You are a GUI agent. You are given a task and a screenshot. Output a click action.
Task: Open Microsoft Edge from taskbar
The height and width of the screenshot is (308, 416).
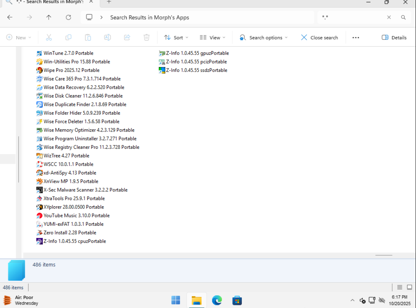(x=217, y=300)
